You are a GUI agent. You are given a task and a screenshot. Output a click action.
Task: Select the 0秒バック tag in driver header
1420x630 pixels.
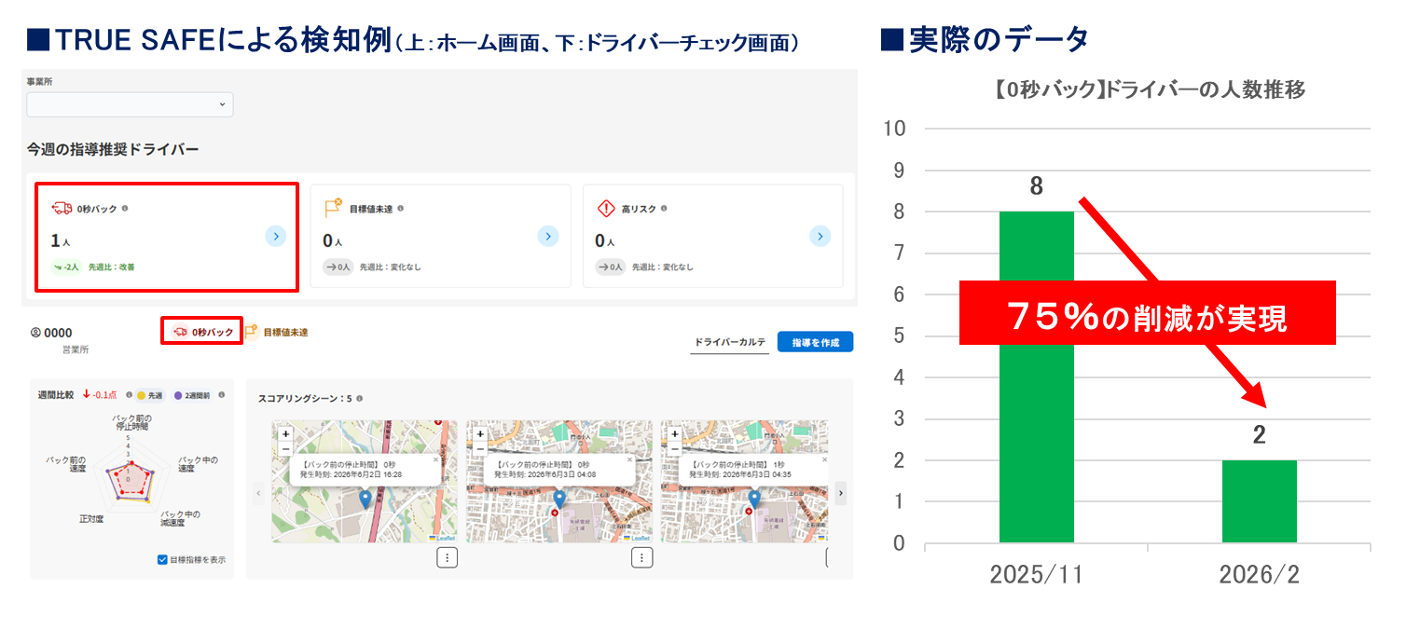pyautogui.click(x=202, y=332)
